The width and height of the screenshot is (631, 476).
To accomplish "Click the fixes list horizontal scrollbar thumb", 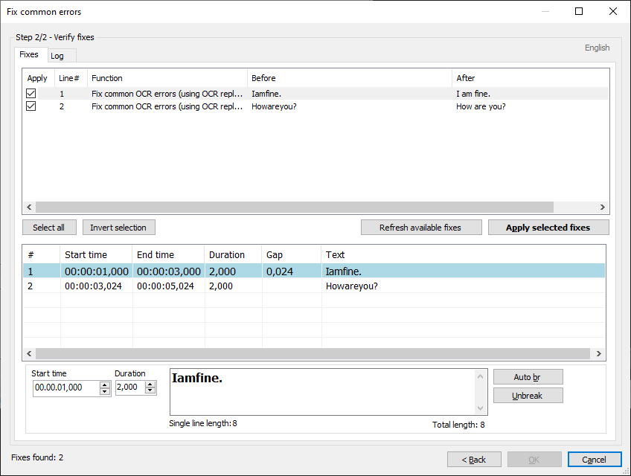I will point(295,207).
